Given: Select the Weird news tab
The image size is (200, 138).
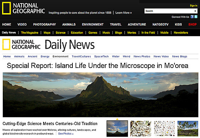Looking at the screenshot, I should tap(127, 57).
